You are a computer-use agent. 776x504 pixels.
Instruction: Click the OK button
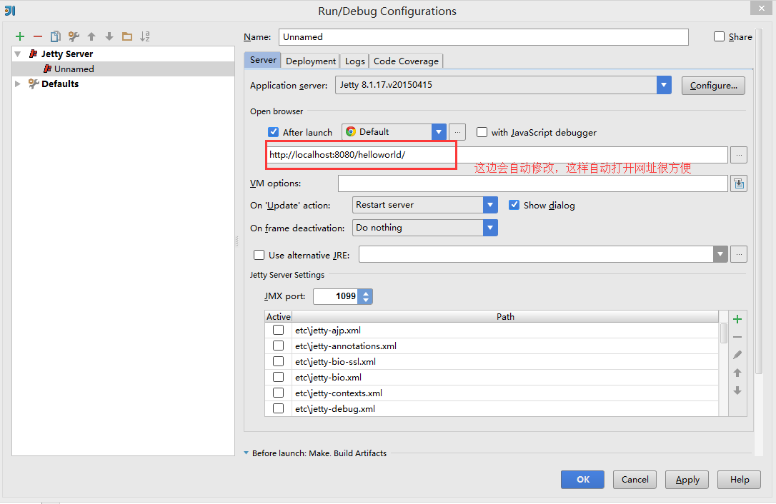(582, 479)
